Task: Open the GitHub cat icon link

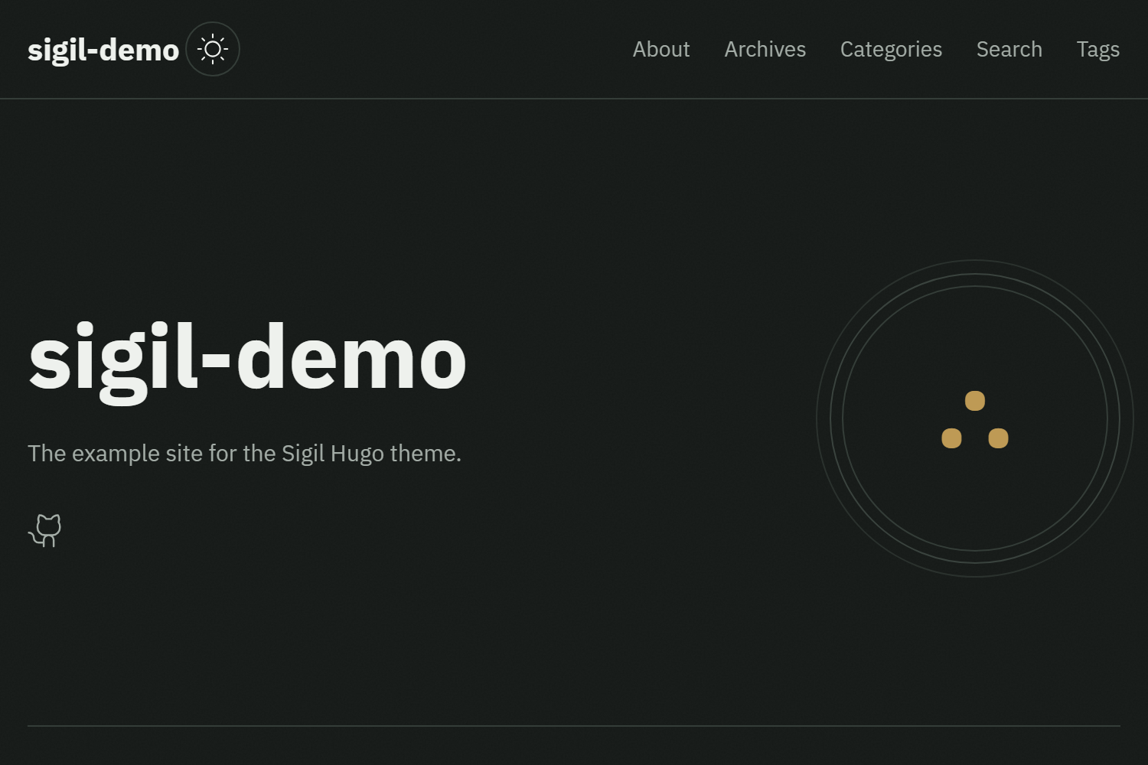Action: [45, 530]
